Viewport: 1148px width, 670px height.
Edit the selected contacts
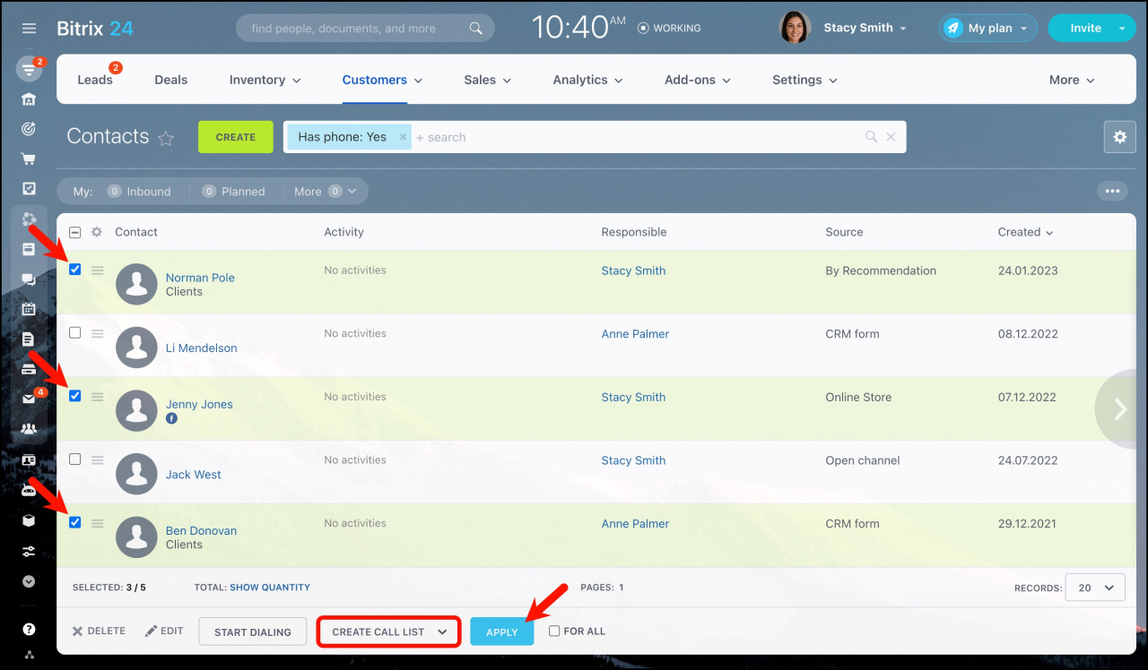click(164, 631)
